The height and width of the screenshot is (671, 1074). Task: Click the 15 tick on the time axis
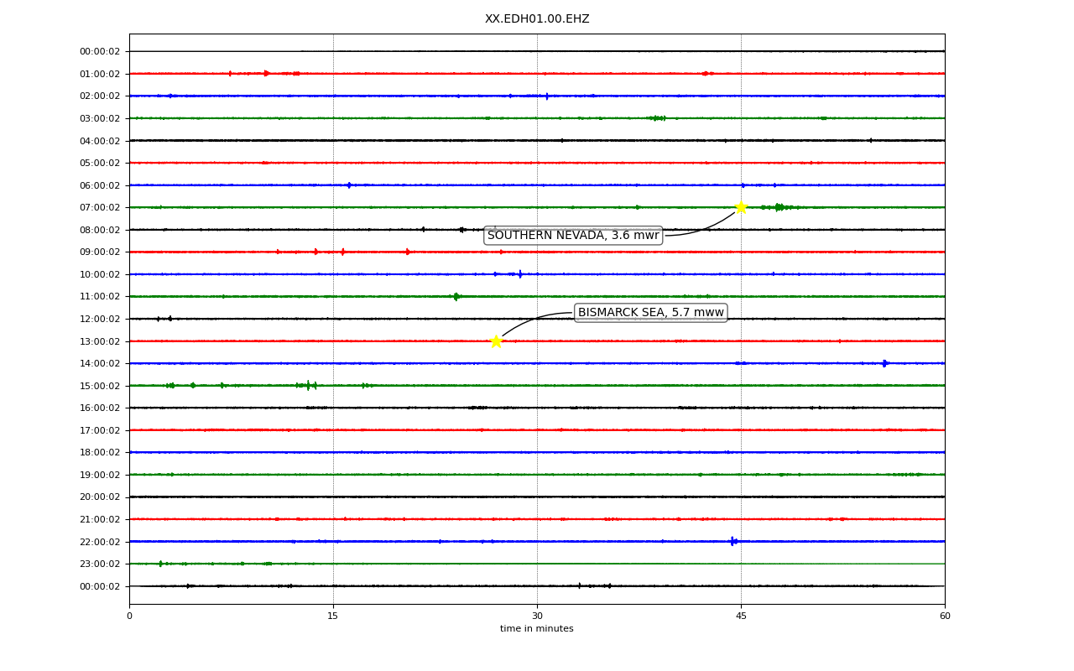click(x=333, y=616)
